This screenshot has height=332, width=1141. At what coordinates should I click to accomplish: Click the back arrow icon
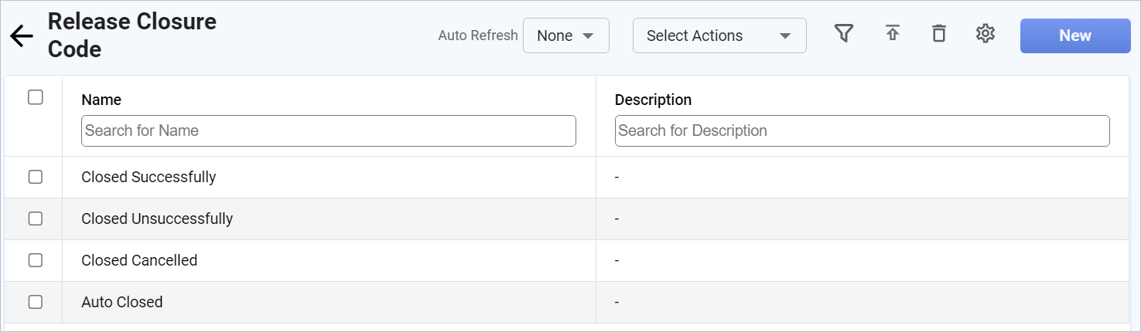point(21,36)
